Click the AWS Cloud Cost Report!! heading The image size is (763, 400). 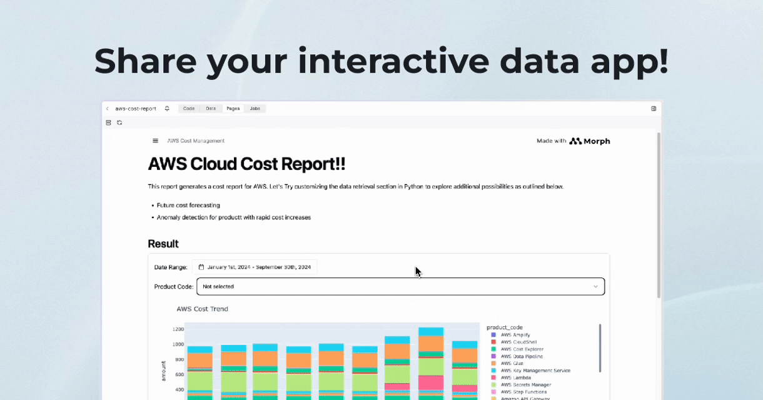tap(246, 164)
